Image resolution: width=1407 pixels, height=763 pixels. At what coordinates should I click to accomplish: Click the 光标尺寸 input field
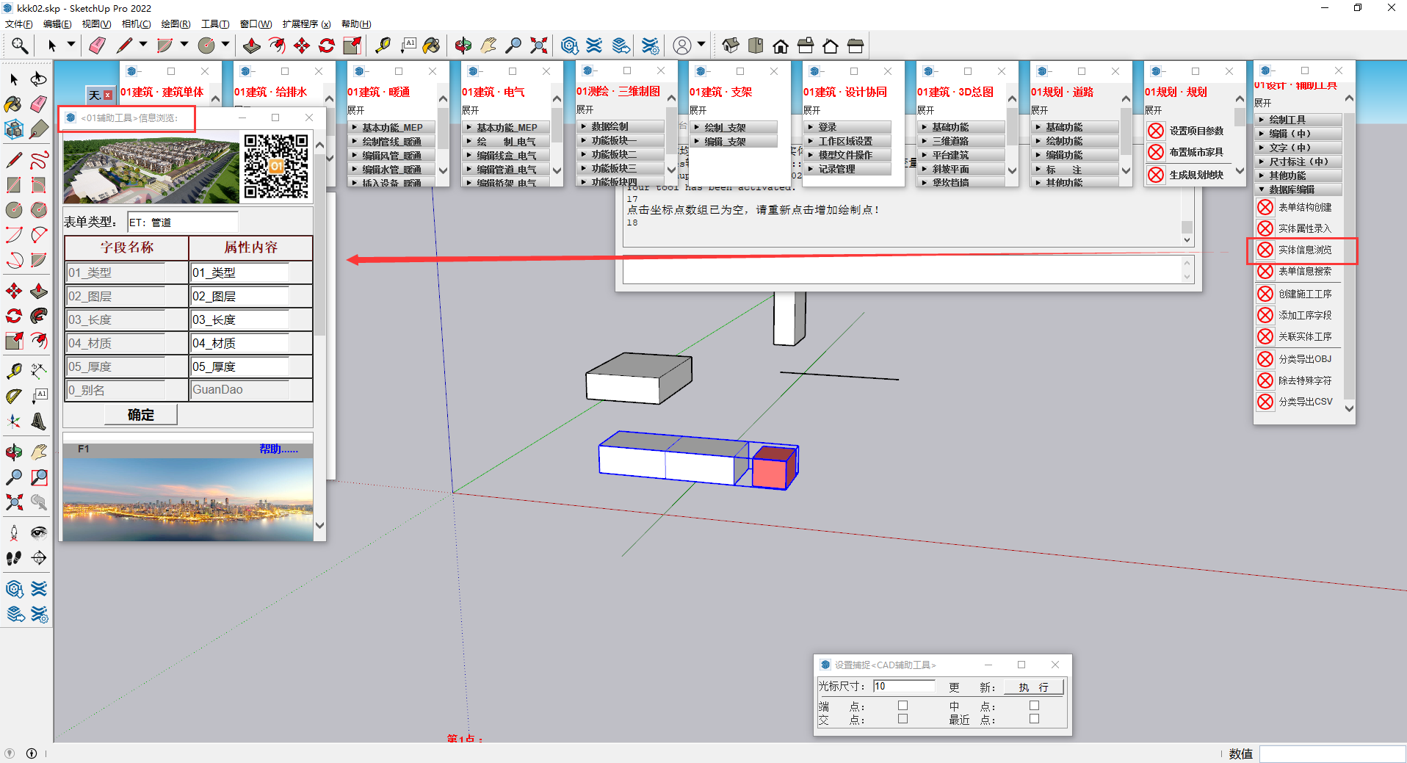pos(904,686)
